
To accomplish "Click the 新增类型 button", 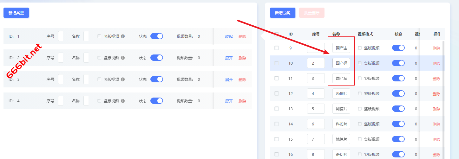I will point(16,13).
